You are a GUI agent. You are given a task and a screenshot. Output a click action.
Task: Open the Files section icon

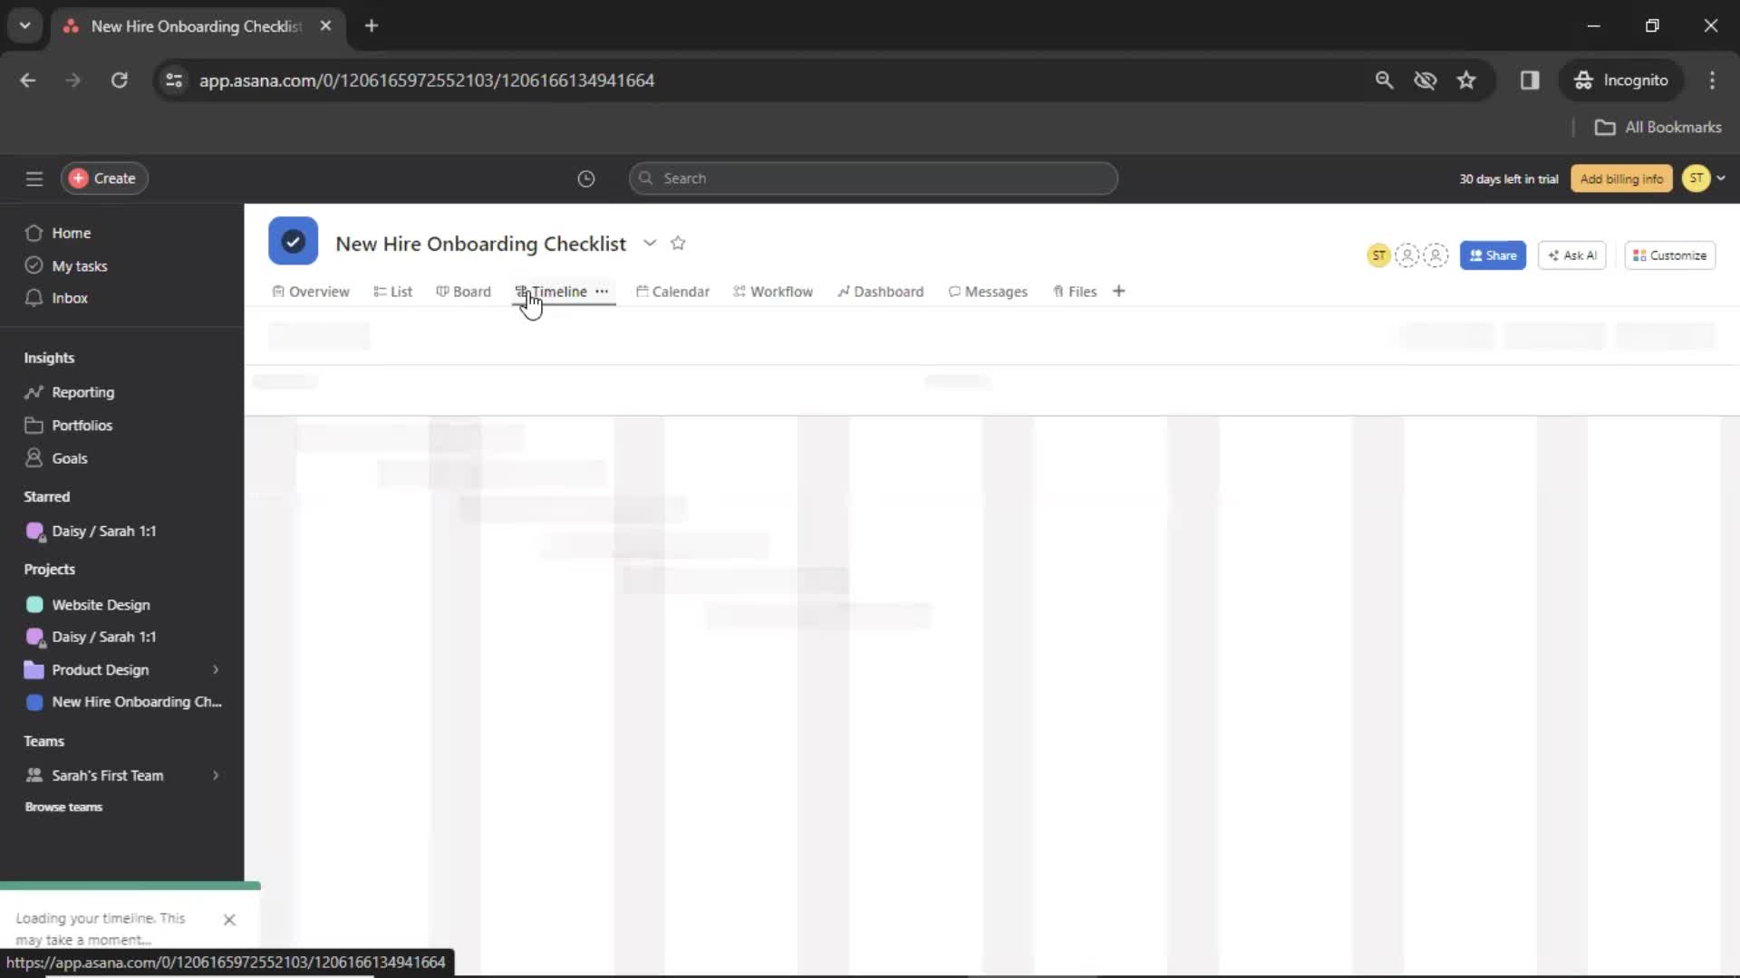pyautogui.click(x=1057, y=292)
